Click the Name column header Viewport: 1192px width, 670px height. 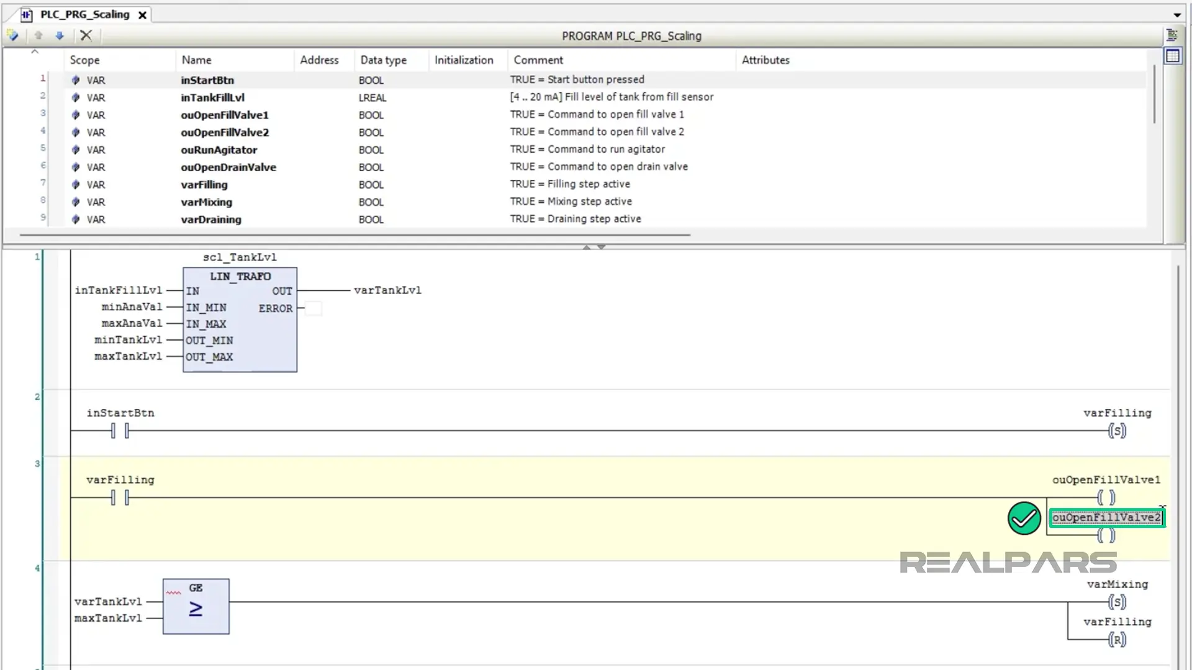(196, 60)
